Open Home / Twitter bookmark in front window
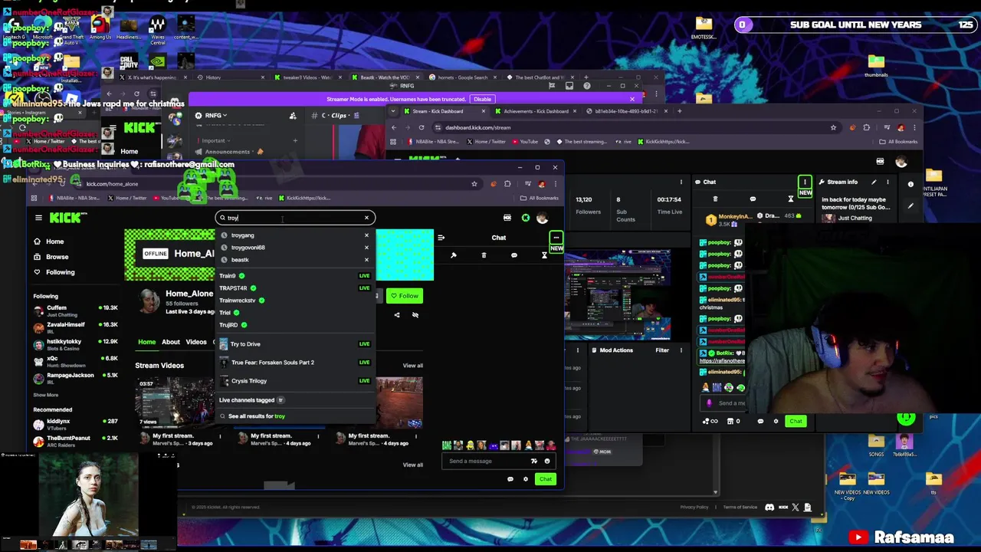 127,199
